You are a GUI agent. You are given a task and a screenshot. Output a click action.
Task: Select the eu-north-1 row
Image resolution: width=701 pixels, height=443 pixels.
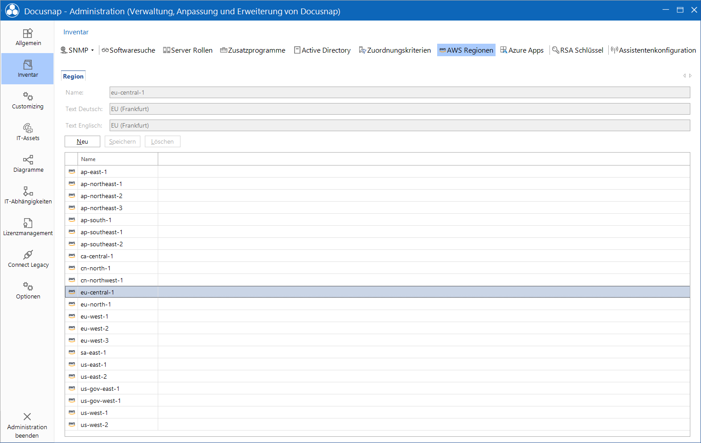point(377,304)
